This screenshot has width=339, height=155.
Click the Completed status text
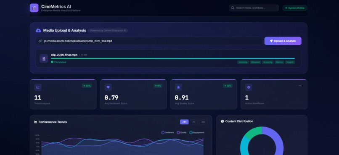(60, 62)
